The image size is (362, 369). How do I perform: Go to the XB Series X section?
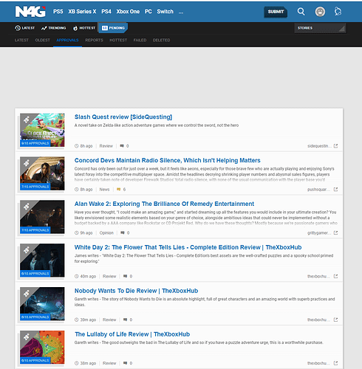82,12
